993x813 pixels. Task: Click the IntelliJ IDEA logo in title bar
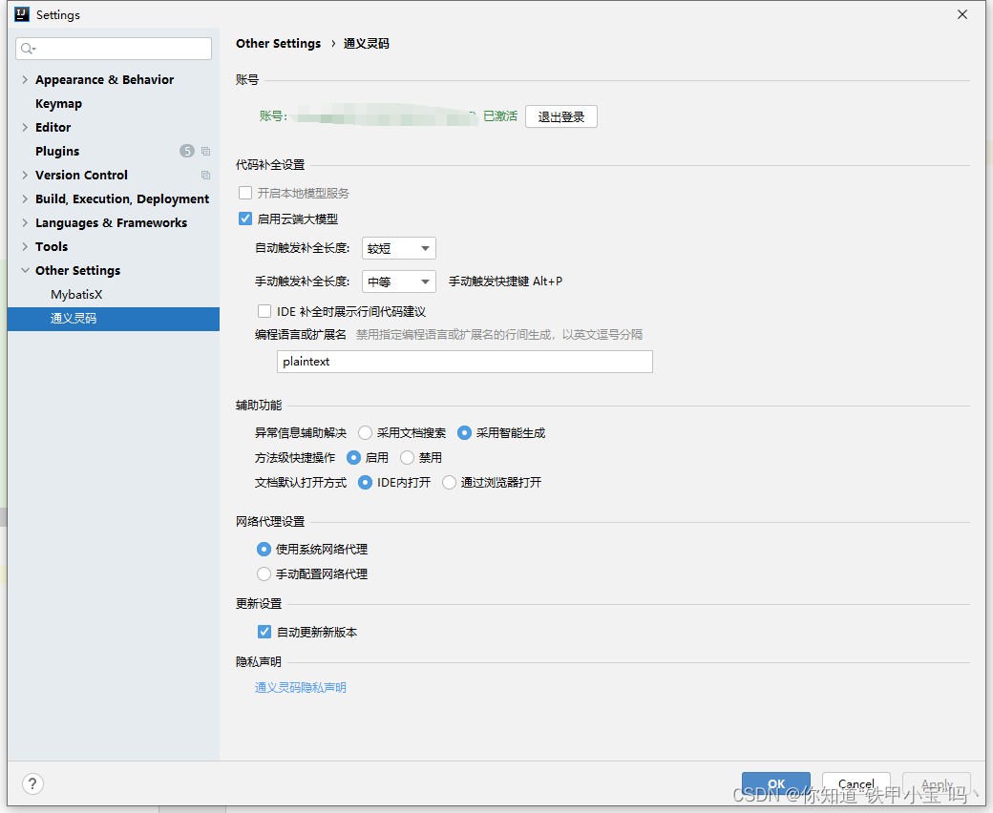point(22,14)
